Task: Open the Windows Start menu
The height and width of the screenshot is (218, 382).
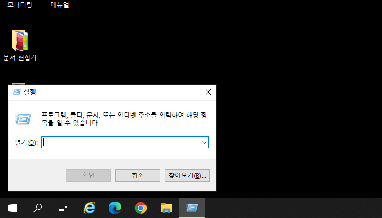Action: click(13, 208)
